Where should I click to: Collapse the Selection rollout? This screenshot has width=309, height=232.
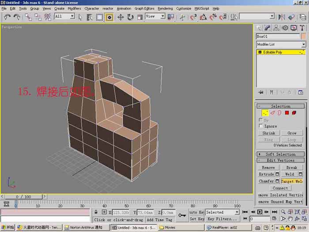coord(281,106)
